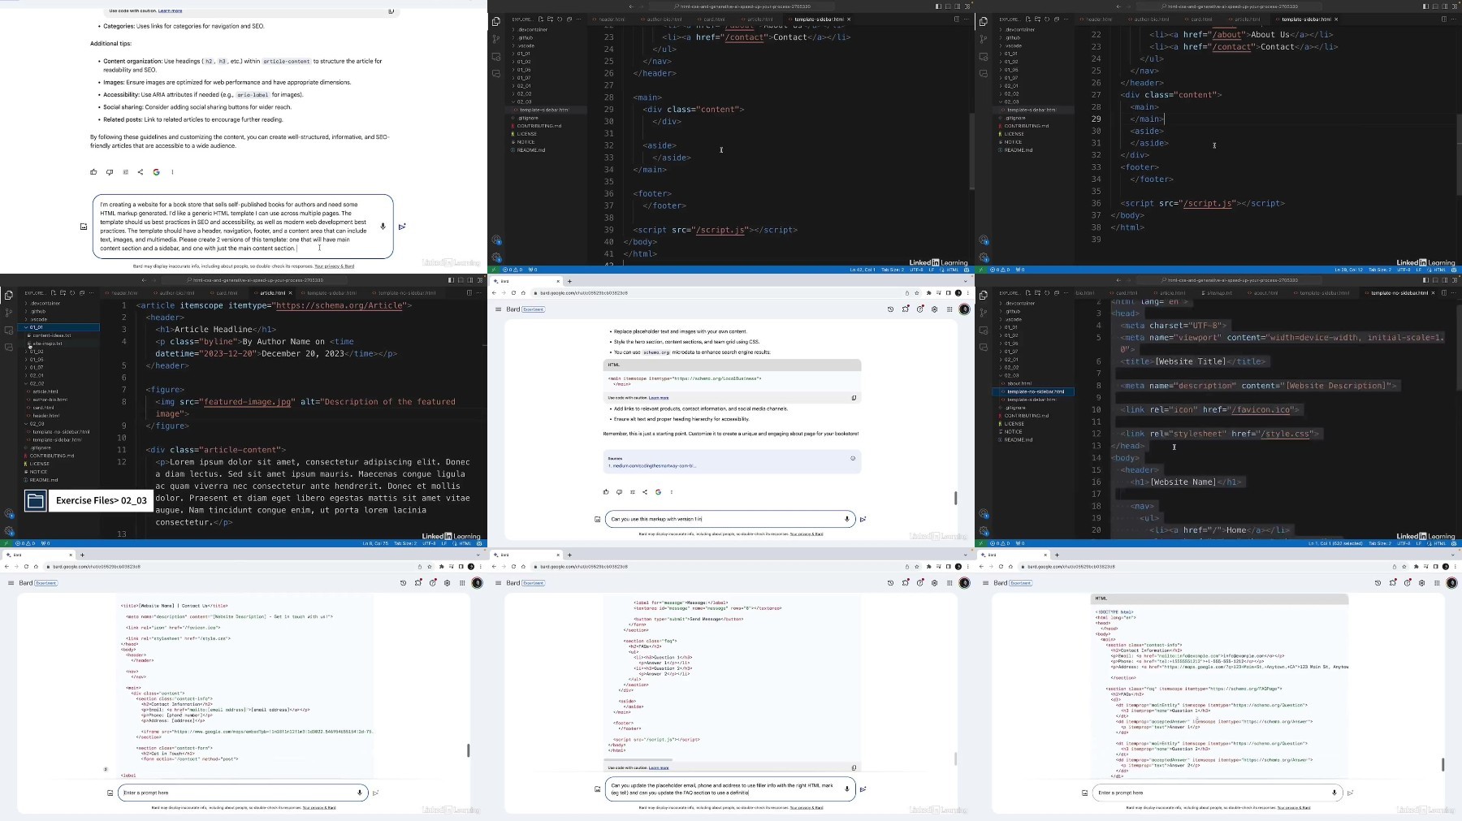Google-check the response above 'version 1' prompt

point(658,492)
